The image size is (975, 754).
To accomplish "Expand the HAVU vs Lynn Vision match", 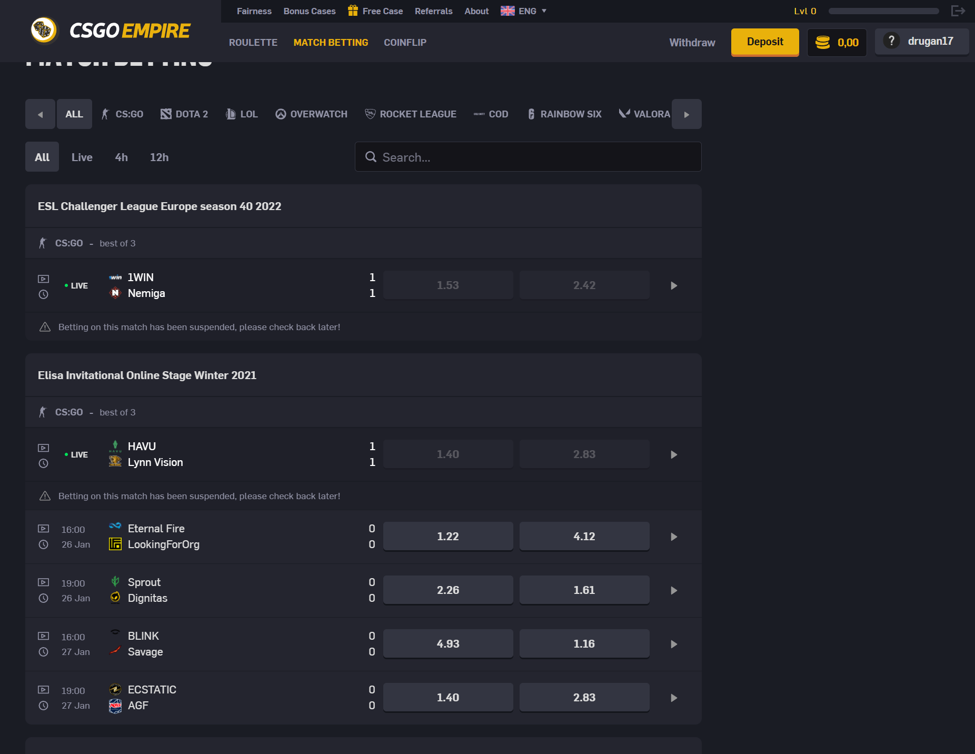I will [x=674, y=454].
